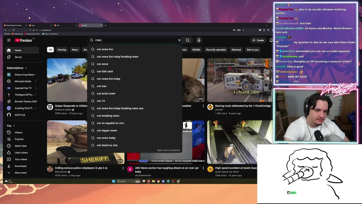Image resolution: width=362 pixels, height=204 pixels.
Task: Reload the page in the browser
Action: click(13, 30)
